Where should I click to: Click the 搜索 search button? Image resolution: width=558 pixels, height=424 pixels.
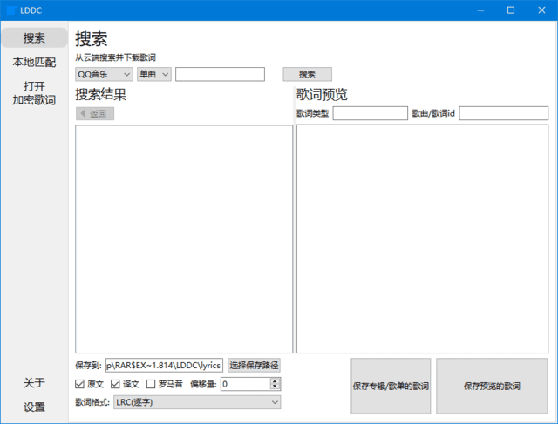[307, 74]
